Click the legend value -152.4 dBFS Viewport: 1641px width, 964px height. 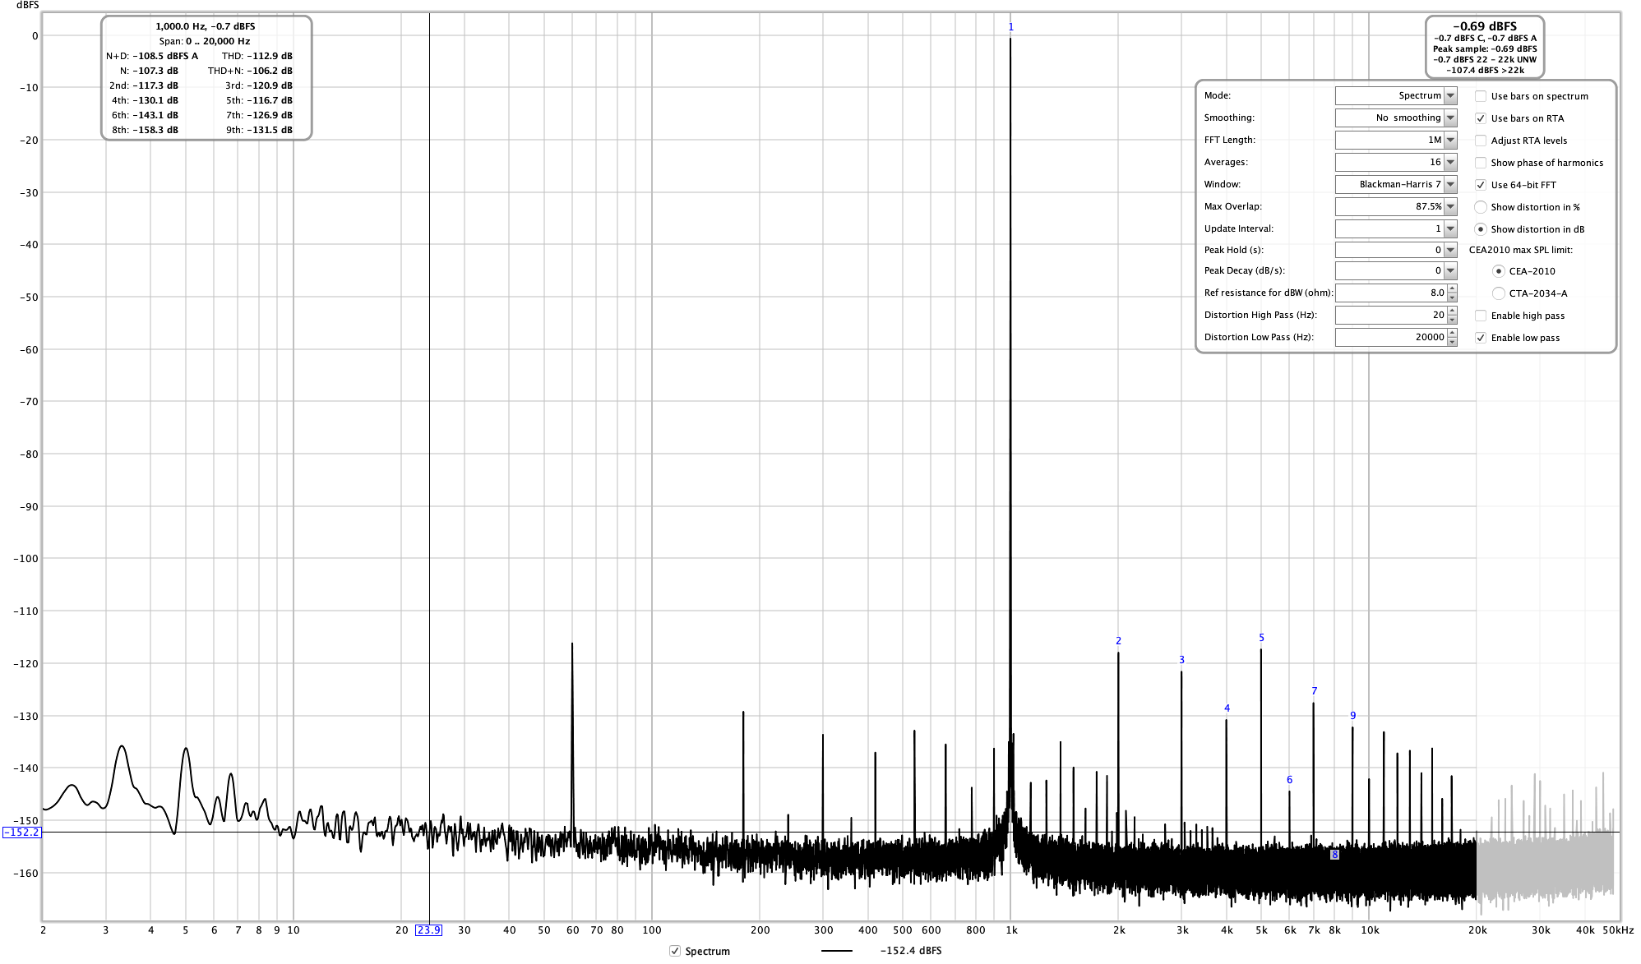(x=911, y=951)
